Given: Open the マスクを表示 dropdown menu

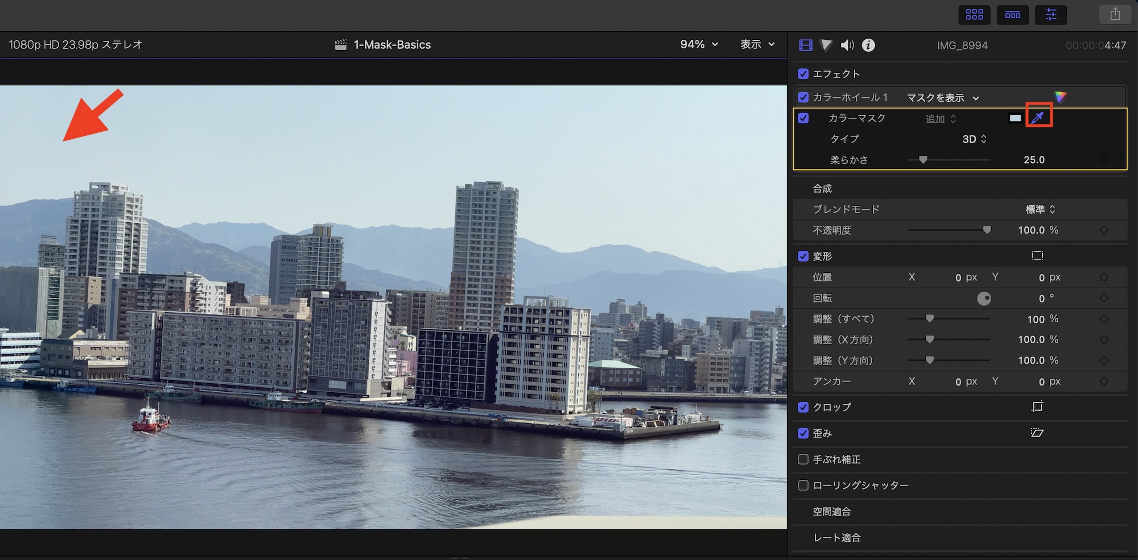Looking at the screenshot, I should pos(942,98).
